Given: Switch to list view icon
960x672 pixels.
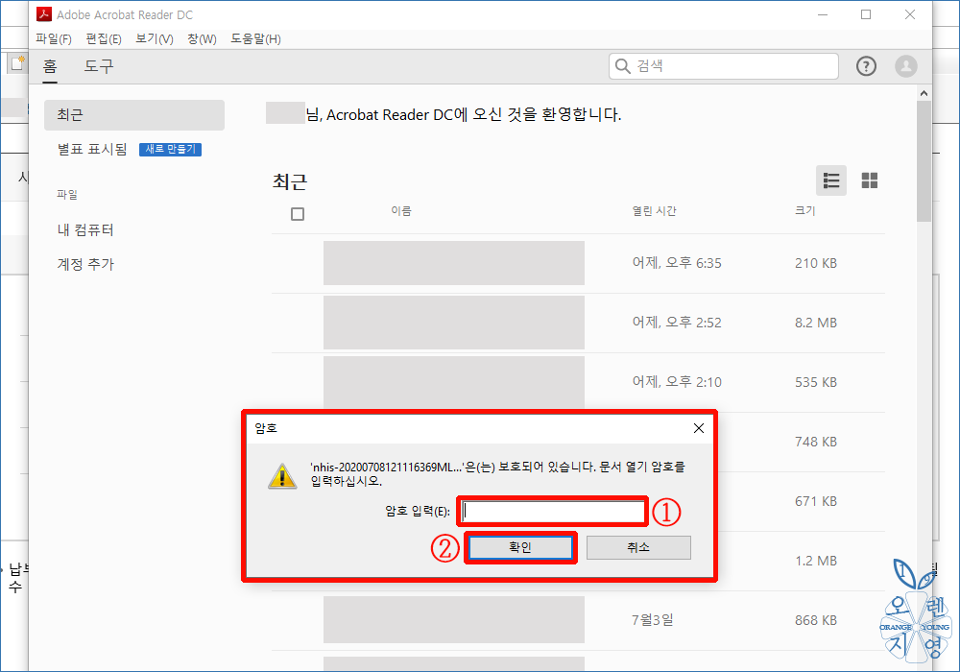Looking at the screenshot, I should tap(830, 180).
